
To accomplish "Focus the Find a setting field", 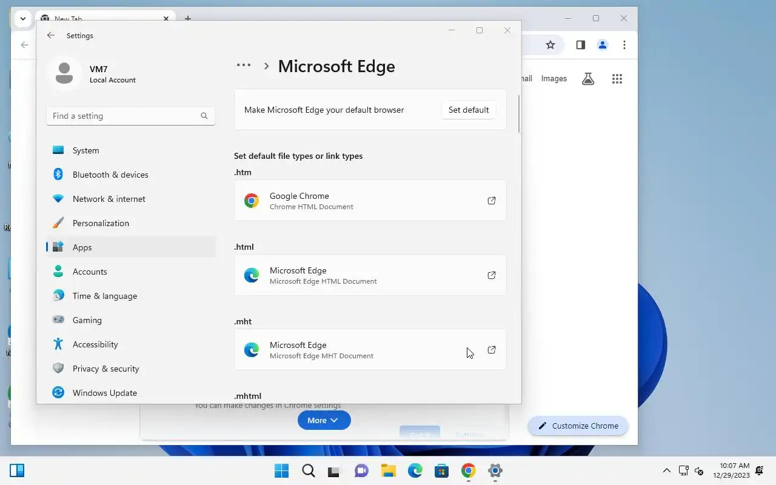I will pyautogui.click(x=131, y=116).
